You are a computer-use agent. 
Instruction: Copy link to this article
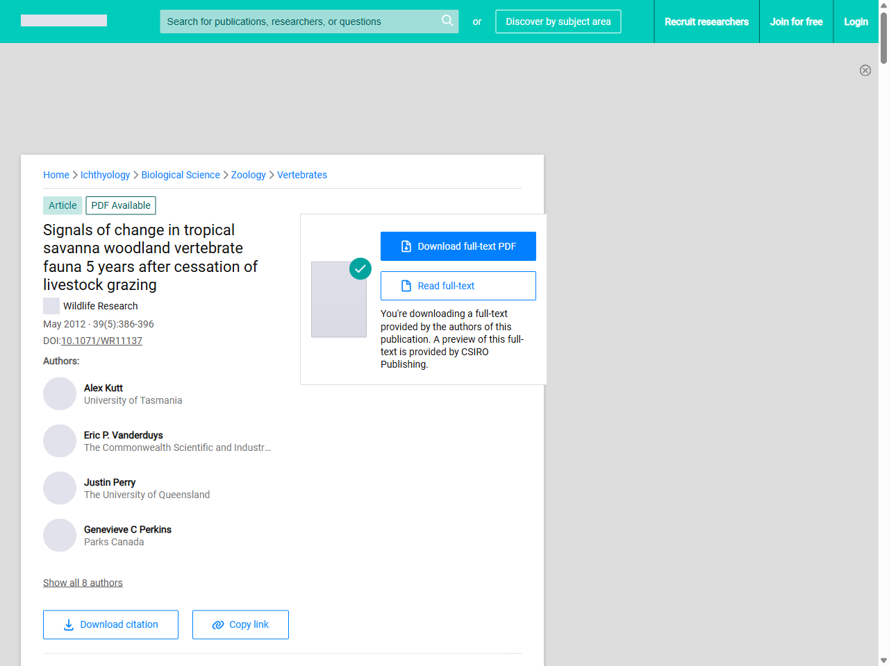click(x=240, y=624)
